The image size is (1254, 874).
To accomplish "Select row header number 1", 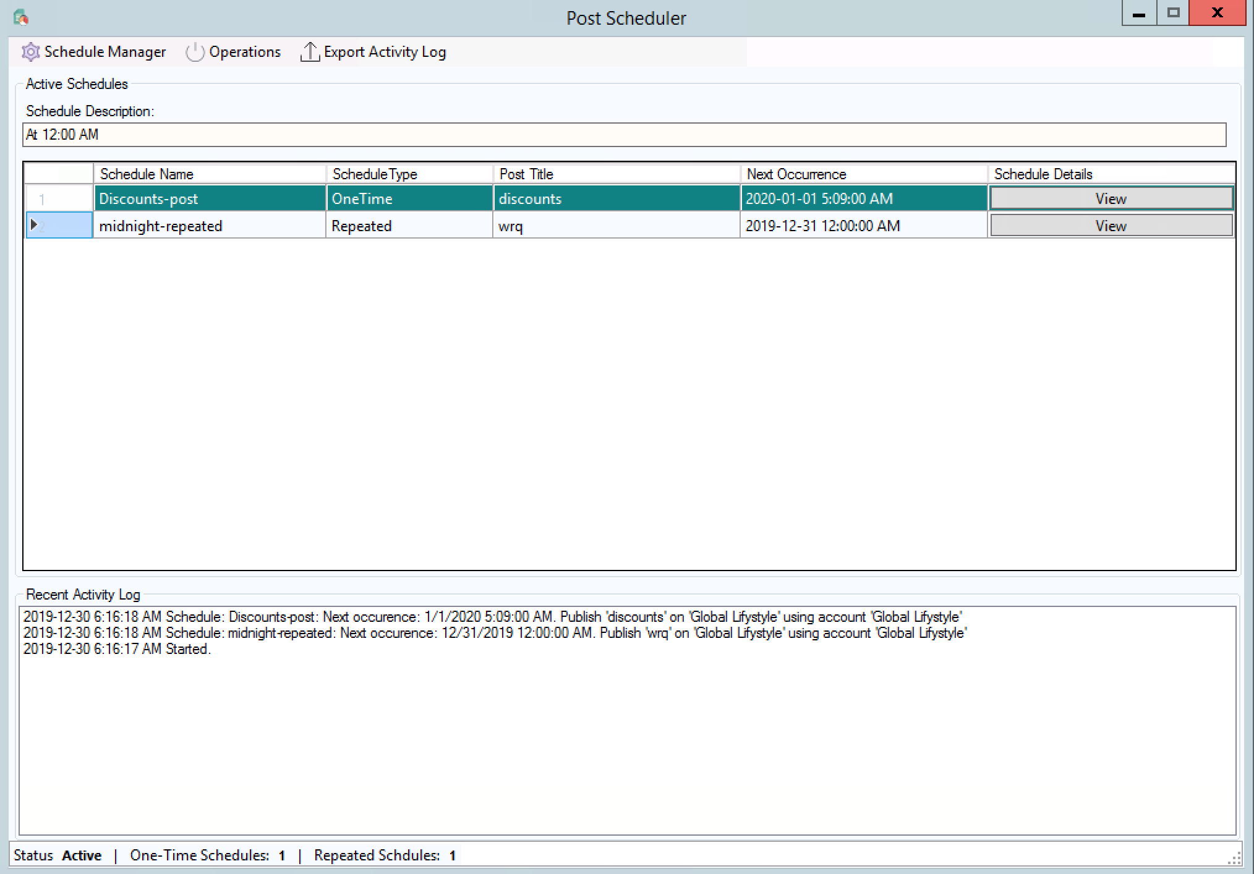I will [x=59, y=198].
